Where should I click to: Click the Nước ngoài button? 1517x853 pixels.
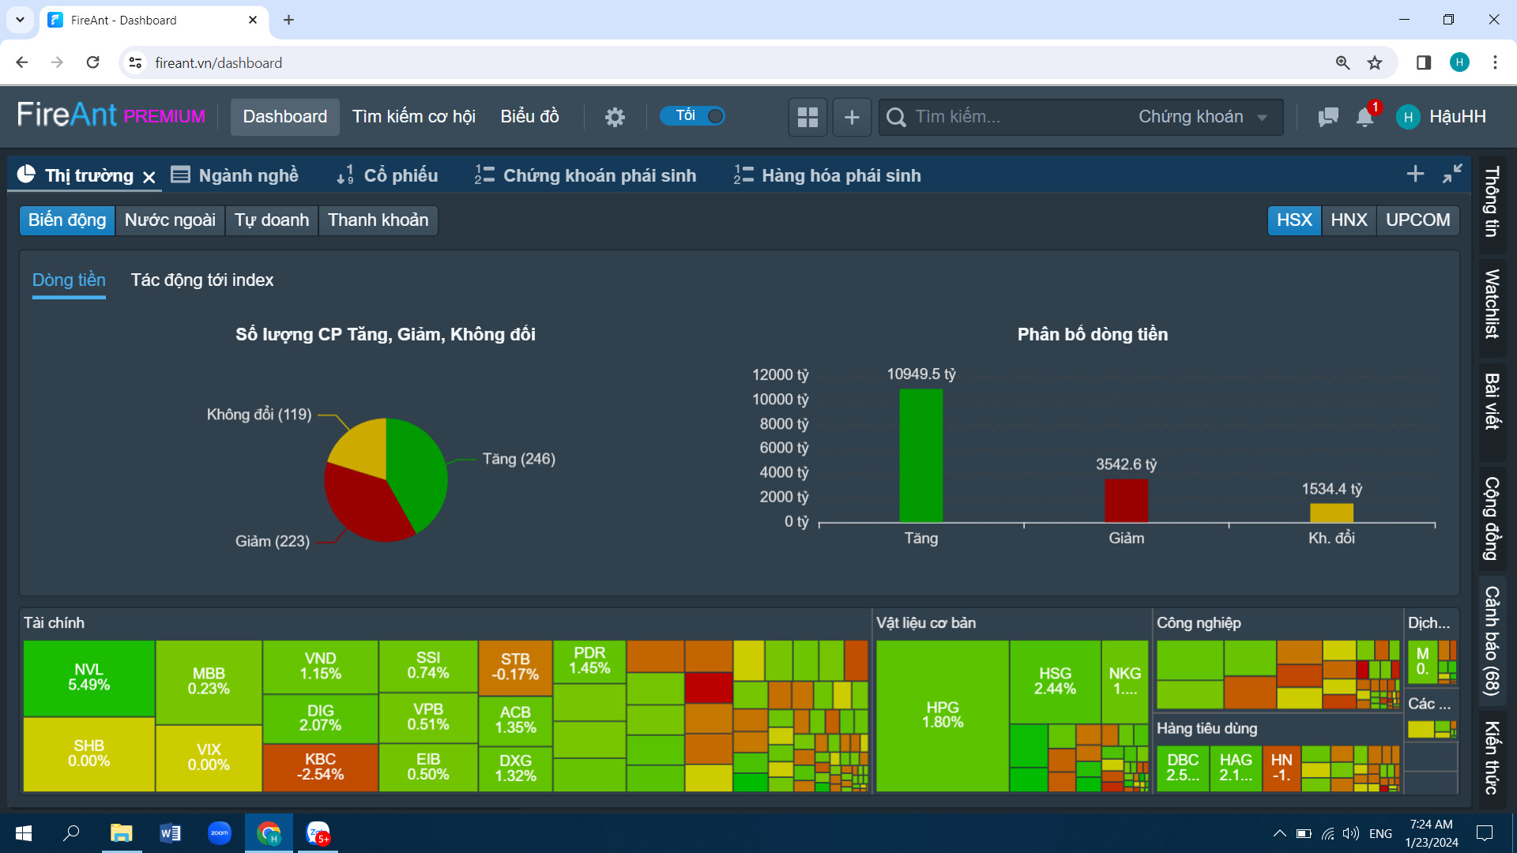[170, 220]
